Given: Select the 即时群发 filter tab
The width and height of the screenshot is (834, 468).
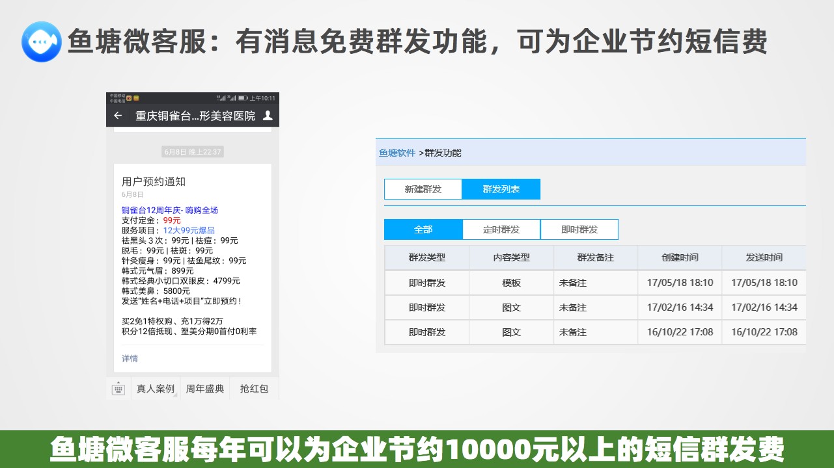Looking at the screenshot, I should (579, 229).
